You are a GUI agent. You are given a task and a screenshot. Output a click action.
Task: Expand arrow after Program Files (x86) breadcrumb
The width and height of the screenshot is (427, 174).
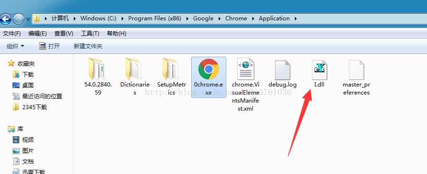[x=187, y=19]
